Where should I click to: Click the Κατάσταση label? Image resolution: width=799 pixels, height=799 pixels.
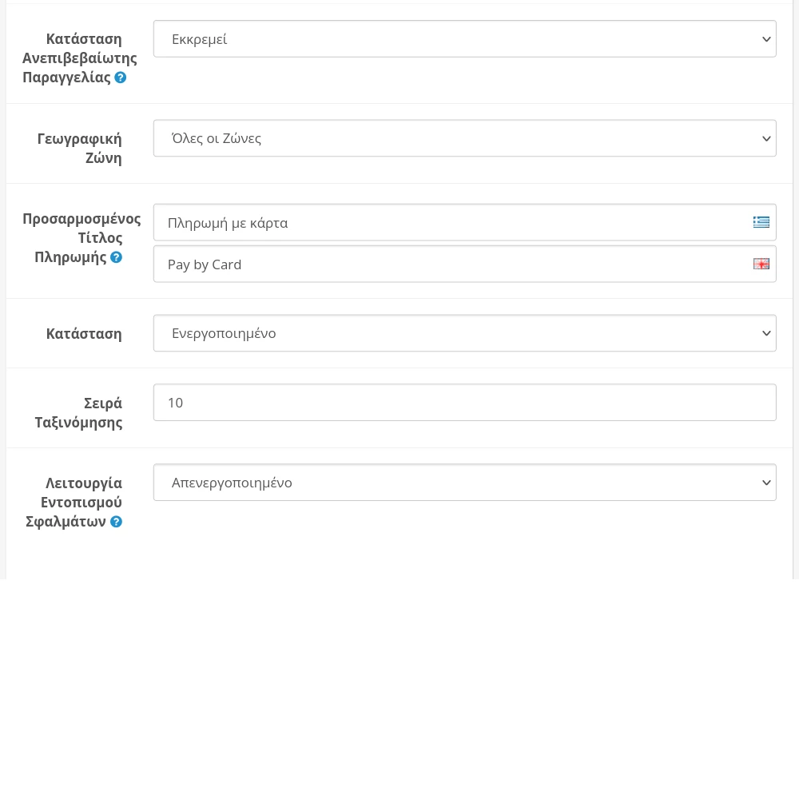84,334
